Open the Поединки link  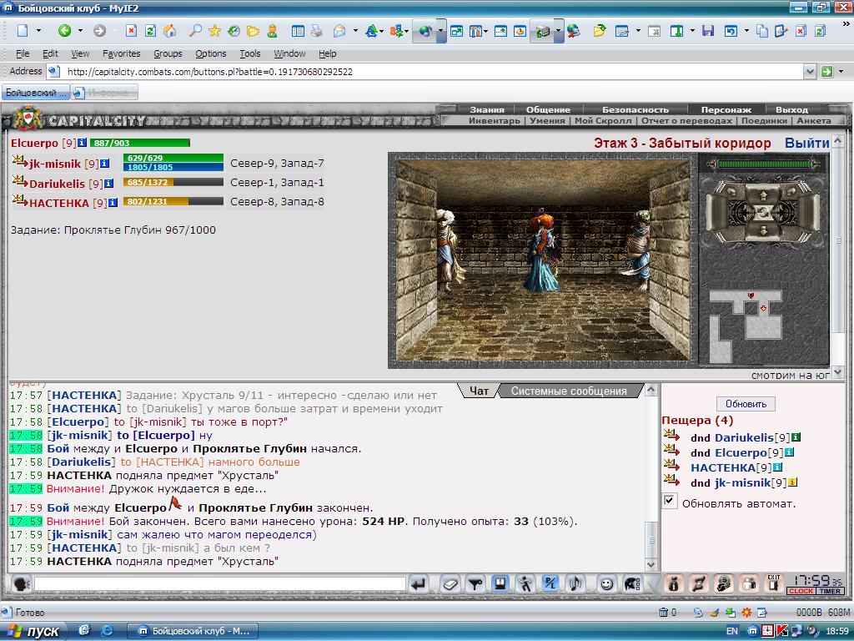coord(764,120)
